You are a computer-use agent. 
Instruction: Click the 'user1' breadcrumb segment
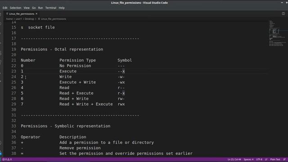click(18, 19)
